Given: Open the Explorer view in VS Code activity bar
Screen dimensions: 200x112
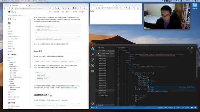Looking at the screenshot, I should pyautogui.click(x=93, y=49).
